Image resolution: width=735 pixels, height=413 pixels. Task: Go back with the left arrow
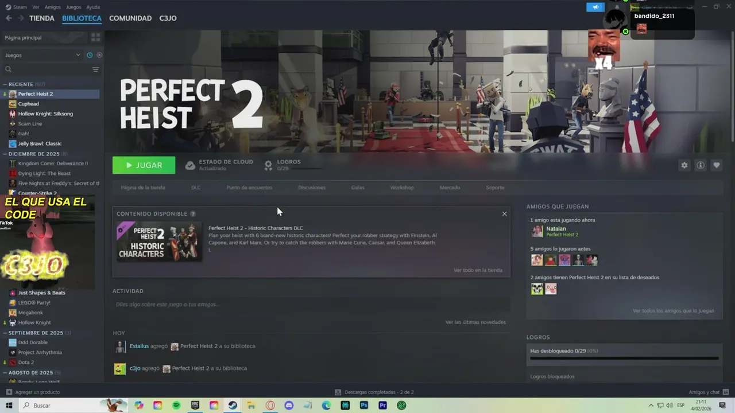pos(9,18)
